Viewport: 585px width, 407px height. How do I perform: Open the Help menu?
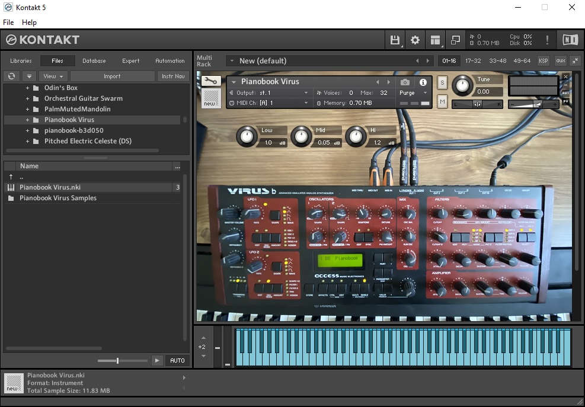[x=29, y=23]
